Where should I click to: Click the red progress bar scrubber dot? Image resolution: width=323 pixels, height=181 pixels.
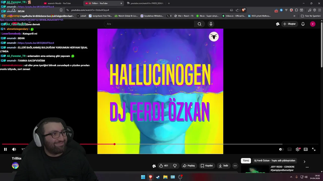[x=115, y=144]
